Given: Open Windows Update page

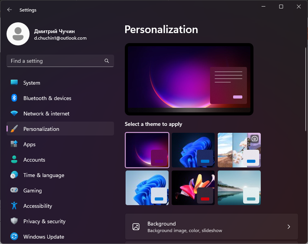Looking at the screenshot, I should tap(60, 236).
